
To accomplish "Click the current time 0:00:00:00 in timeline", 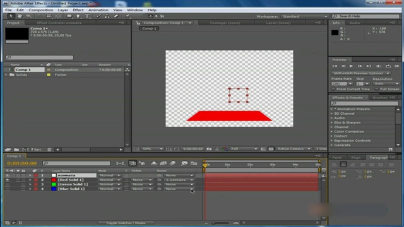I will pyautogui.click(x=22, y=163).
